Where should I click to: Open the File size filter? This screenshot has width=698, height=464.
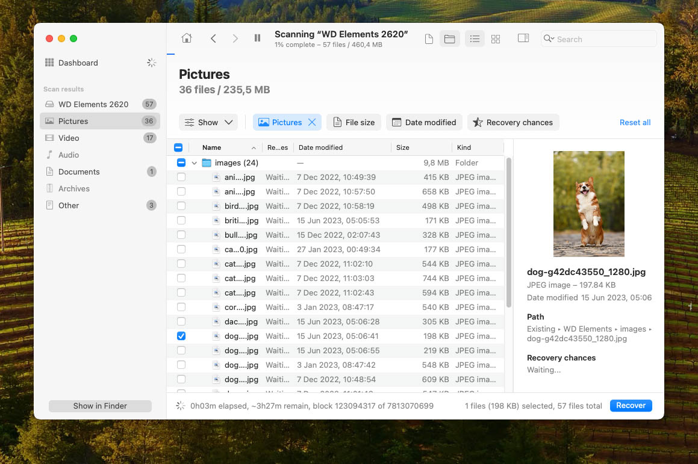(x=354, y=122)
